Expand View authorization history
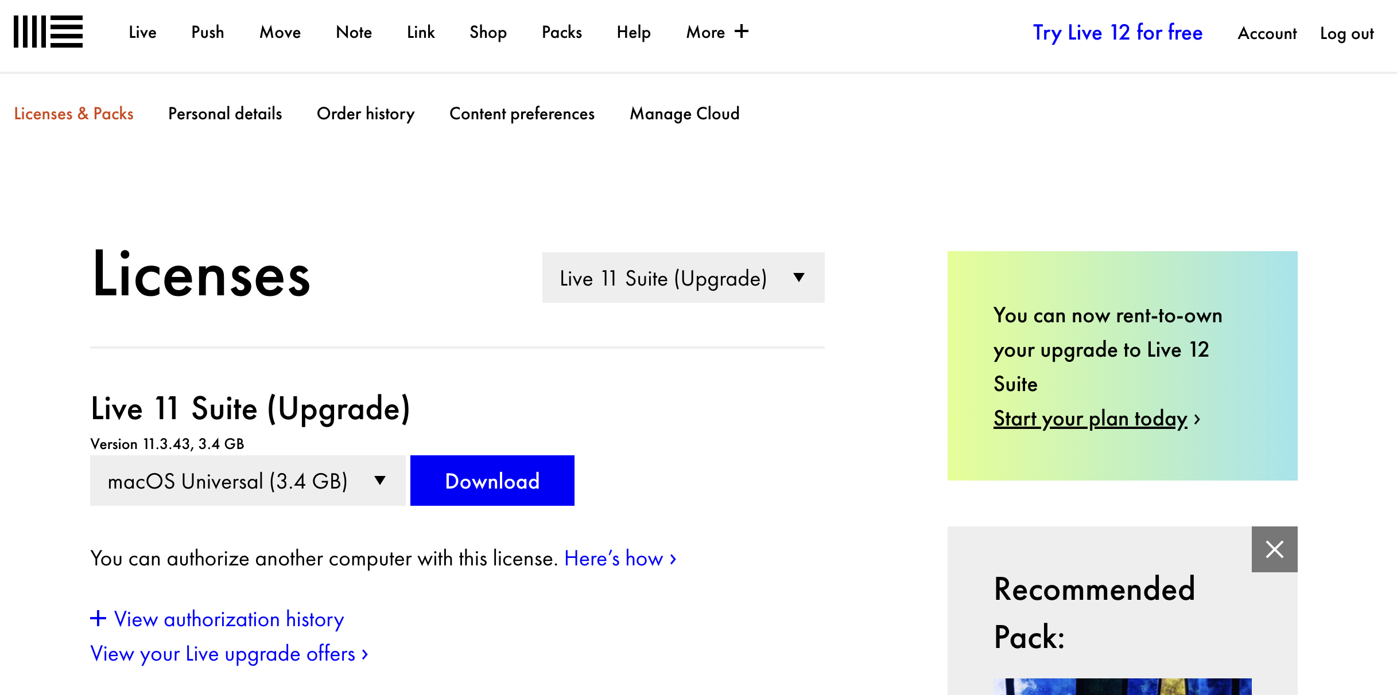The width and height of the screenshot is (1397, 695). [217, 619]
